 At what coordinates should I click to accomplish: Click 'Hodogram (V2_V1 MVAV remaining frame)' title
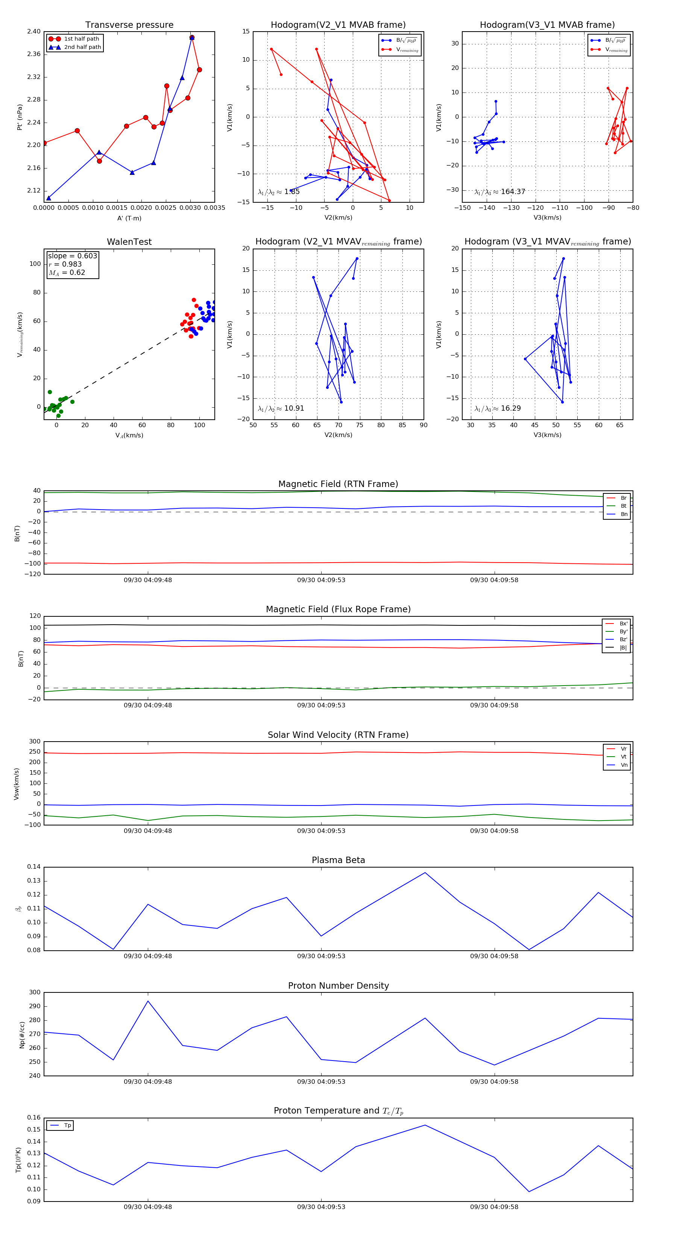[338, 242]
